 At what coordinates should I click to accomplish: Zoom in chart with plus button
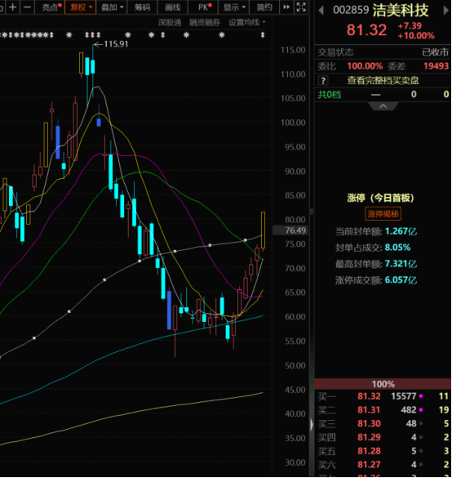tap(13, 7)
